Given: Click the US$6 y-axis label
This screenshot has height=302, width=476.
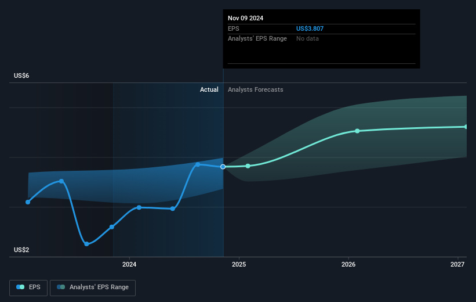Looking at the screenshot, I should click(21, 75).
